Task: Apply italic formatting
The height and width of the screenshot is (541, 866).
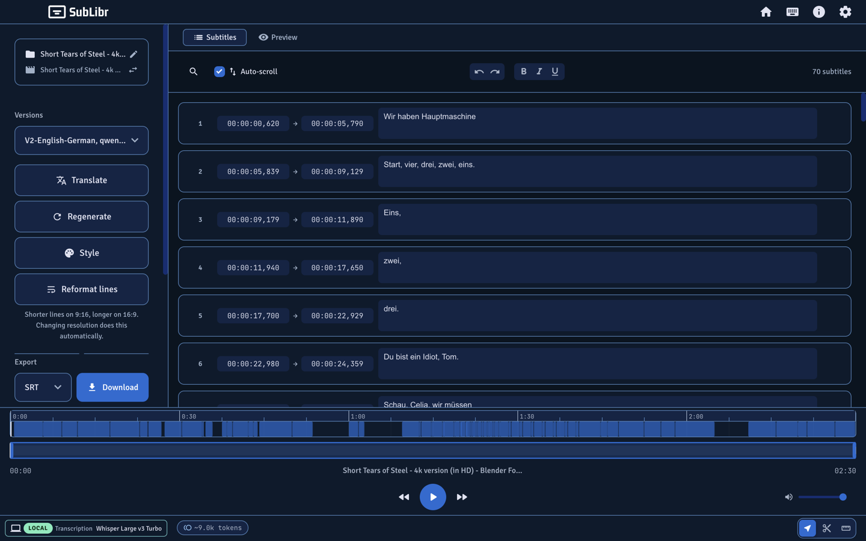Action: 539,72
